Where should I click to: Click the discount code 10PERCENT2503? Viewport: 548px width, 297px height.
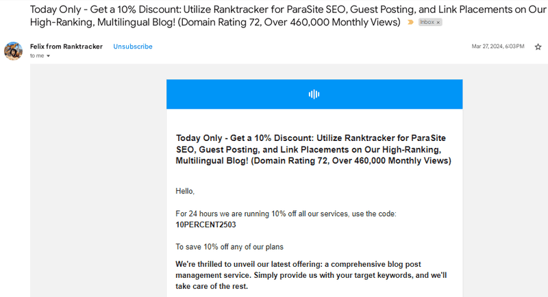[x=206, y=224]
